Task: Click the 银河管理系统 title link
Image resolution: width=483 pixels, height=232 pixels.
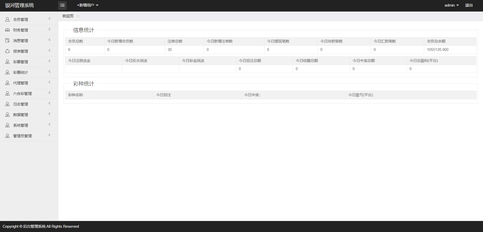Action: pyautogui.click(x=20, y=5)
